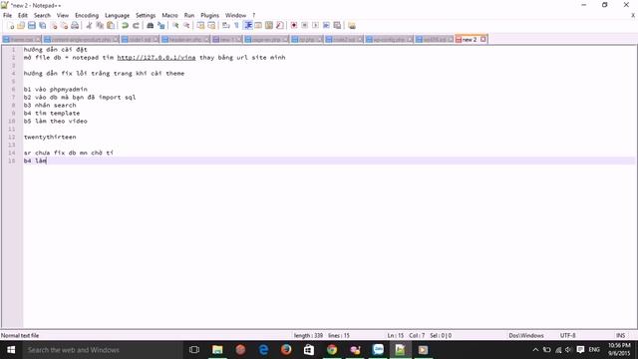Click the Copy toolbar icon

[x=100, y=26]
